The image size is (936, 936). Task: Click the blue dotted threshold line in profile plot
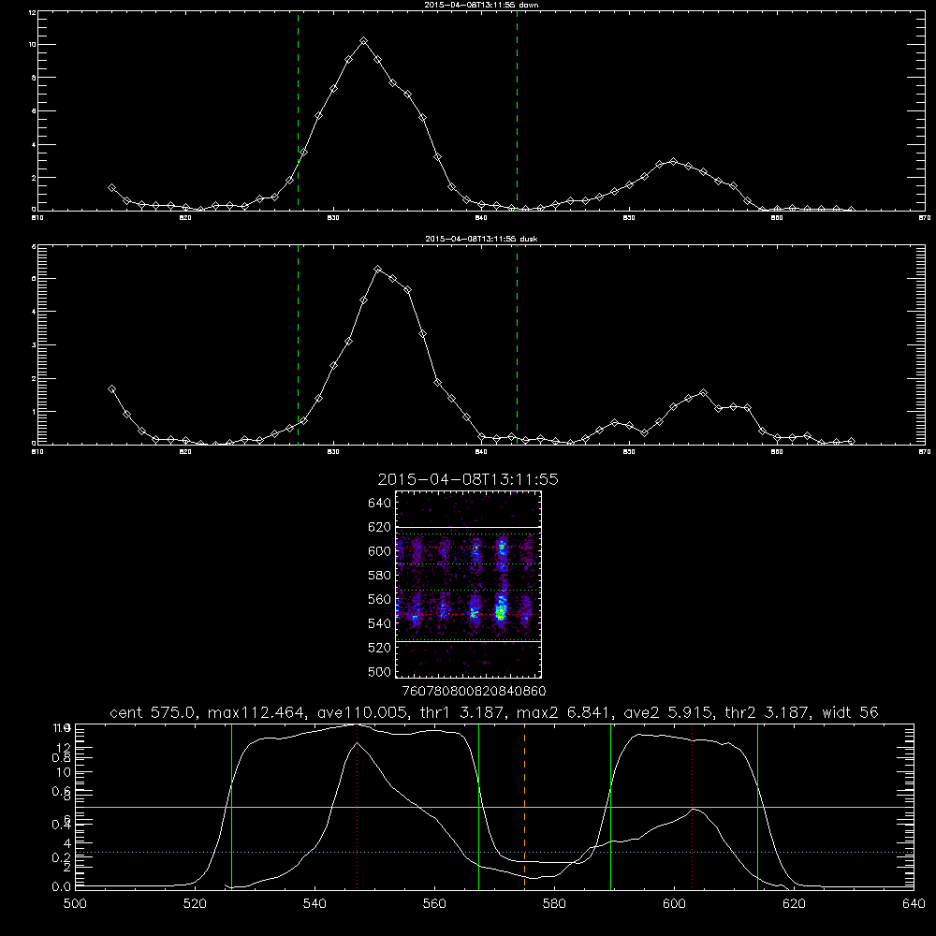pos(495,853)
